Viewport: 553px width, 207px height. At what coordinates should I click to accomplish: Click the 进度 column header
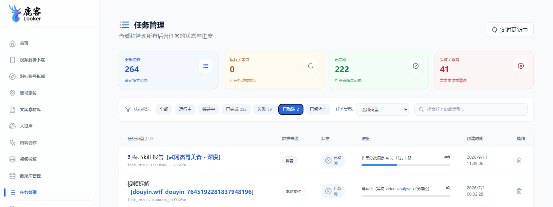pos(366,139)
